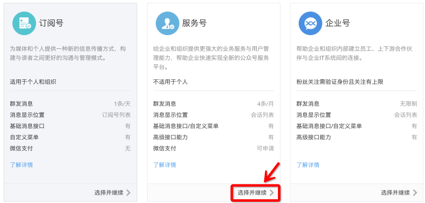
Task: Click the 订阅号 description paragraph
Action: coord(68,53)
